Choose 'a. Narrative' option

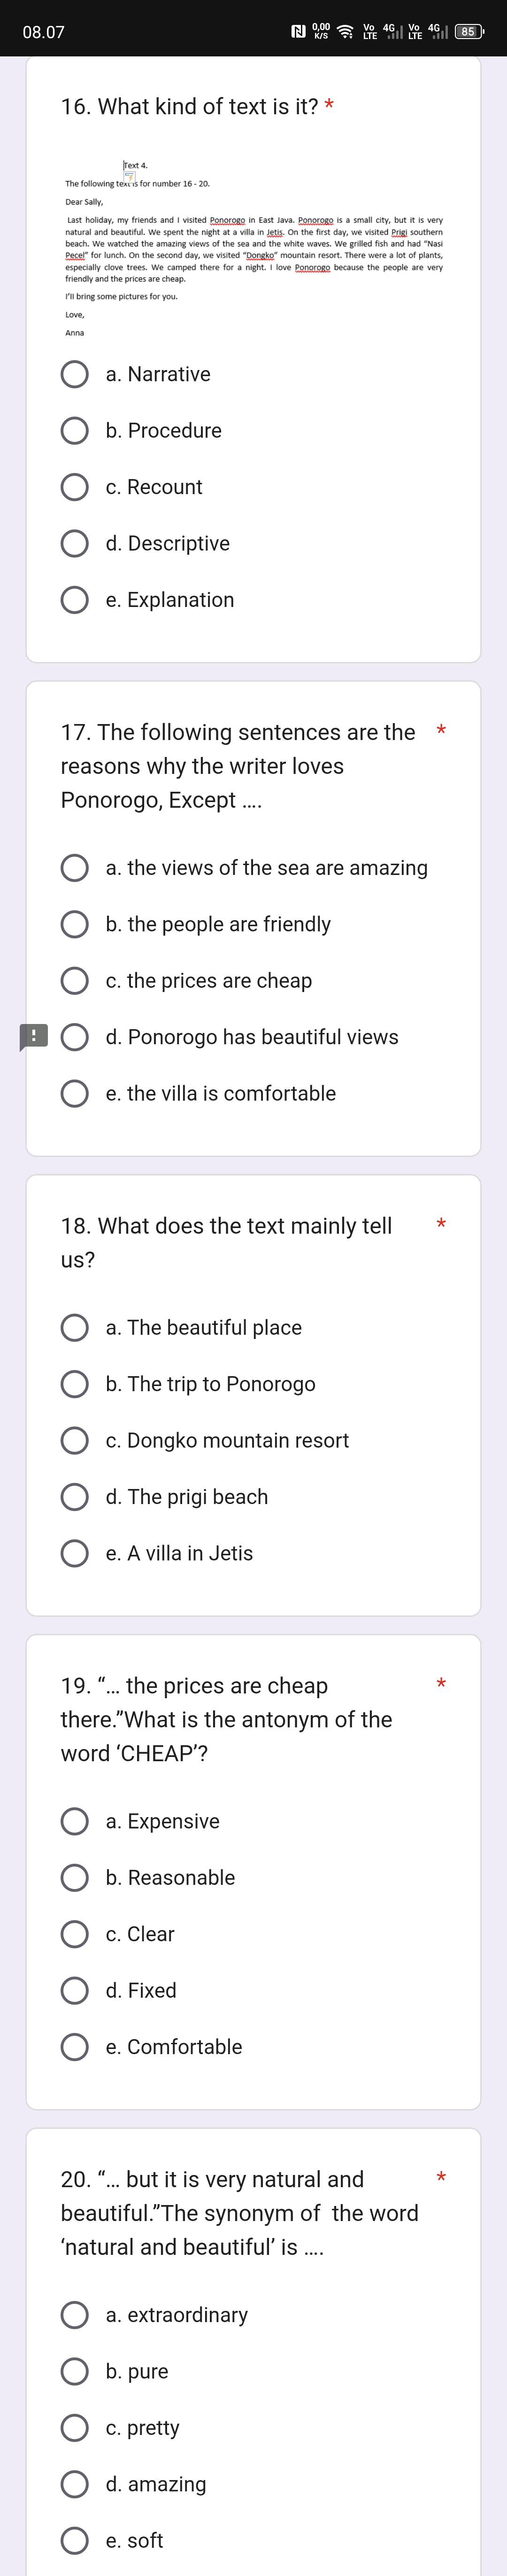(75, 374)
